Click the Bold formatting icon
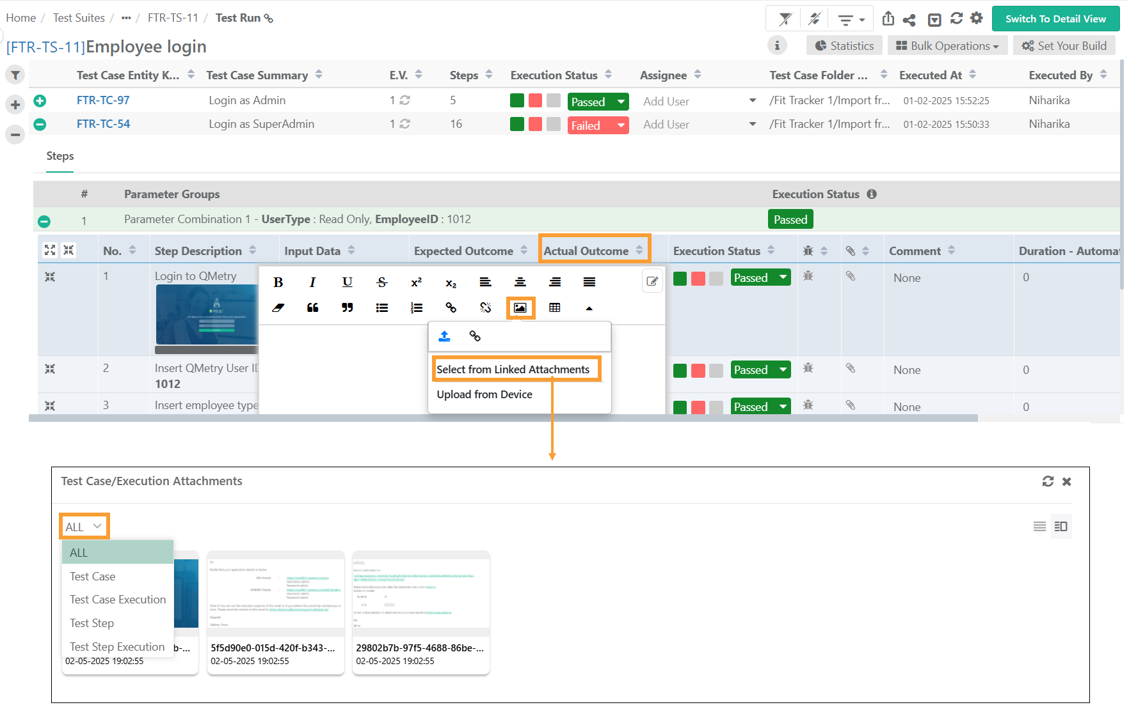This screenshot has width=1129, height=721. [278, 283]
